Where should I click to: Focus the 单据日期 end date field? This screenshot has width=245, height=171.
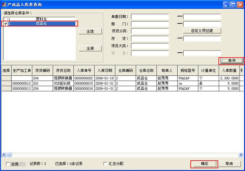pyautogui.click(x=202, y=16)
